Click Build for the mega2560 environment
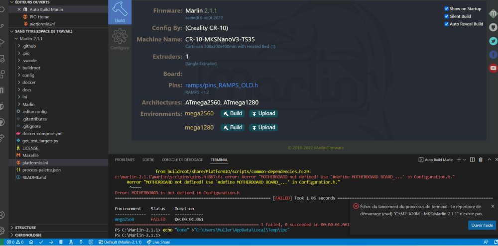 click(233, 113)
